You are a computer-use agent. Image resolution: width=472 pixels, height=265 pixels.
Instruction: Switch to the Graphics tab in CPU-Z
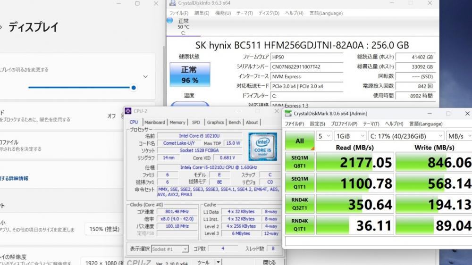(x=215, y=123)
